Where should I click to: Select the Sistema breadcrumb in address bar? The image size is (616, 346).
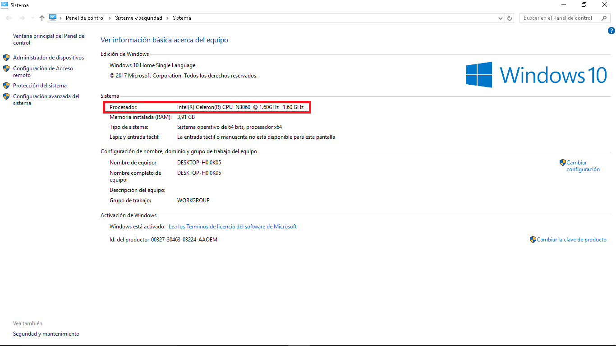pos(182,18)
